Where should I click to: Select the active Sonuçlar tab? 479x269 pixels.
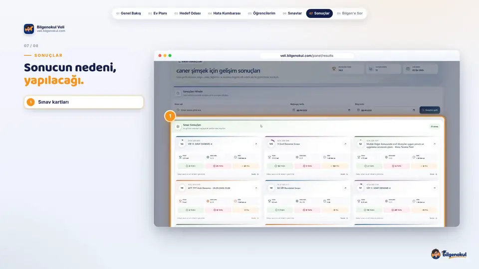point(319,13)
